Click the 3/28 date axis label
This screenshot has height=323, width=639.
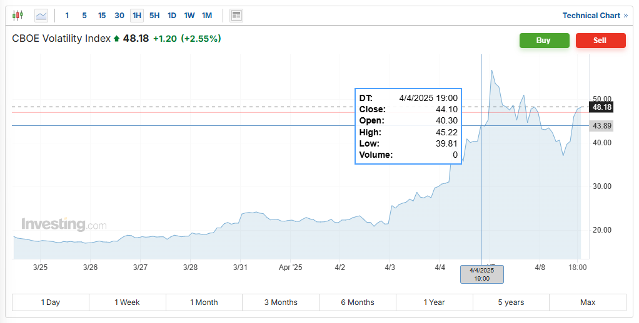click(x=190, y=268)
